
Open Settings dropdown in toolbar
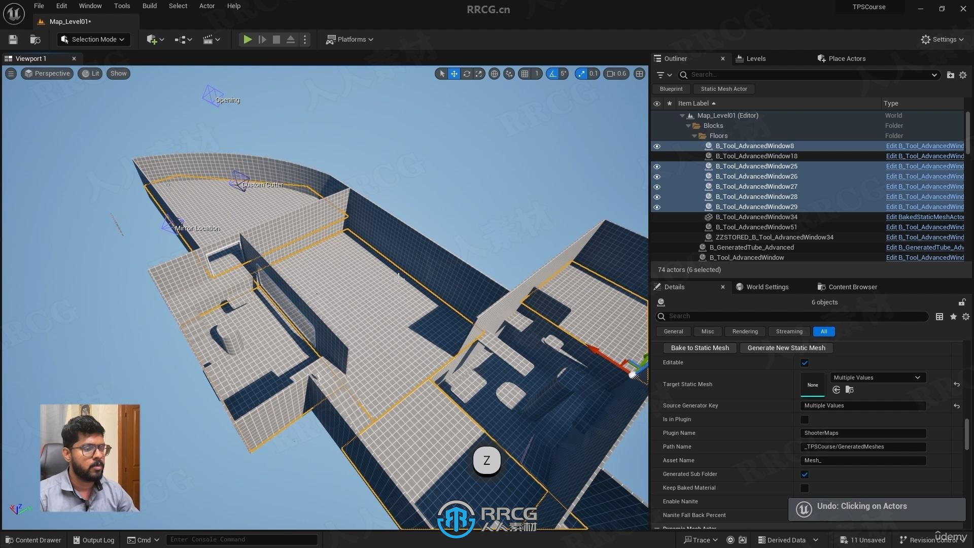(x=942, y=40)
